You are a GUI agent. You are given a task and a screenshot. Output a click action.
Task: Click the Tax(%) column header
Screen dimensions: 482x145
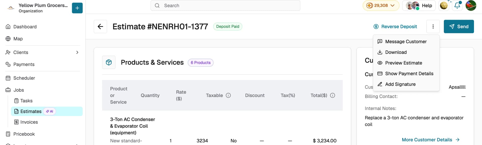(288, 95)
